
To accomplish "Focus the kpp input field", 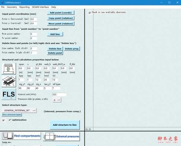I will (x=21, y=80).
